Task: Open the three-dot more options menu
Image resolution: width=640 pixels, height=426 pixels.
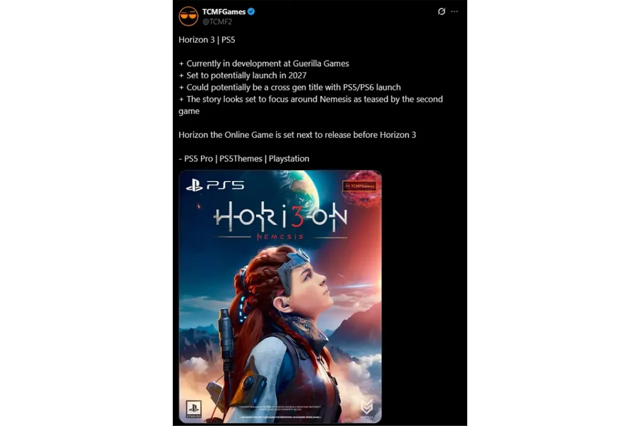Action: click(x=454, y=11)
